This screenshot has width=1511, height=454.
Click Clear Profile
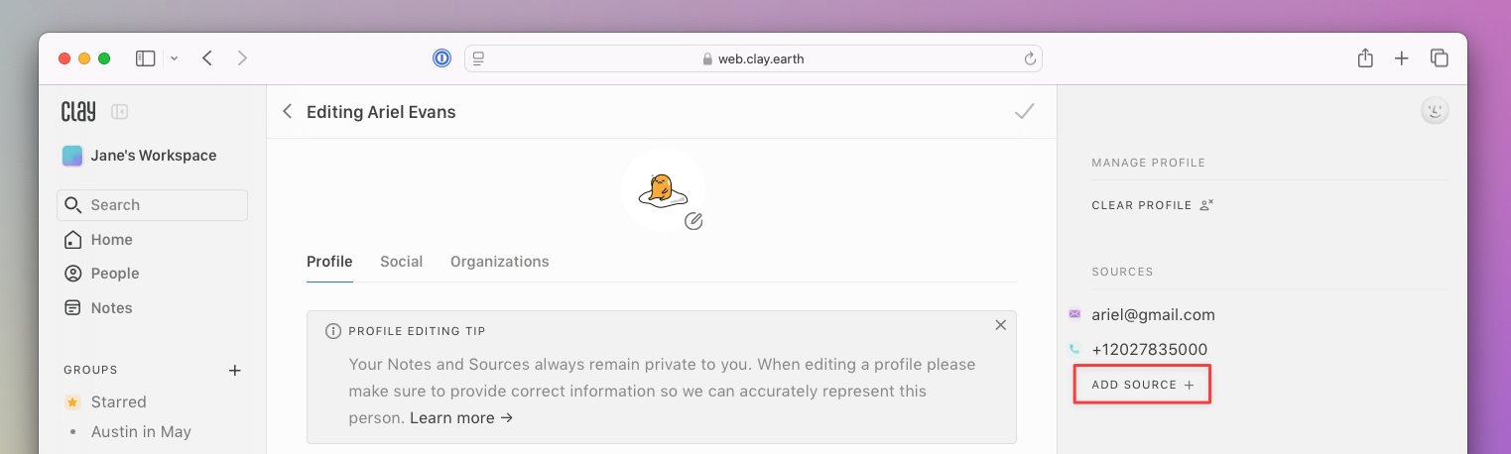(x=1153, y=205)
